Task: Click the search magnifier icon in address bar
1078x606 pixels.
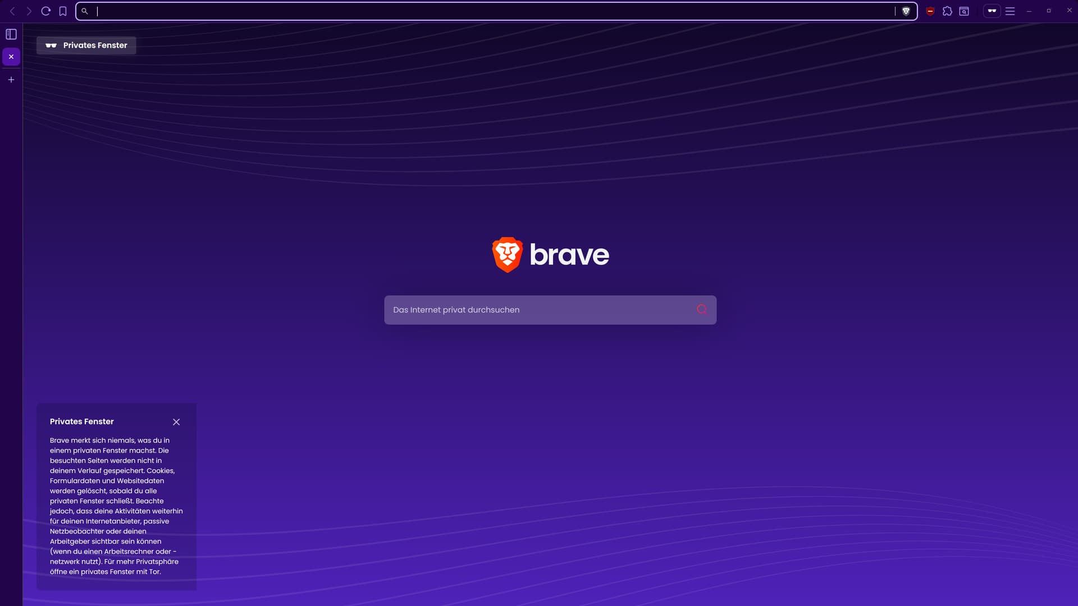Action: pos(85,11)
